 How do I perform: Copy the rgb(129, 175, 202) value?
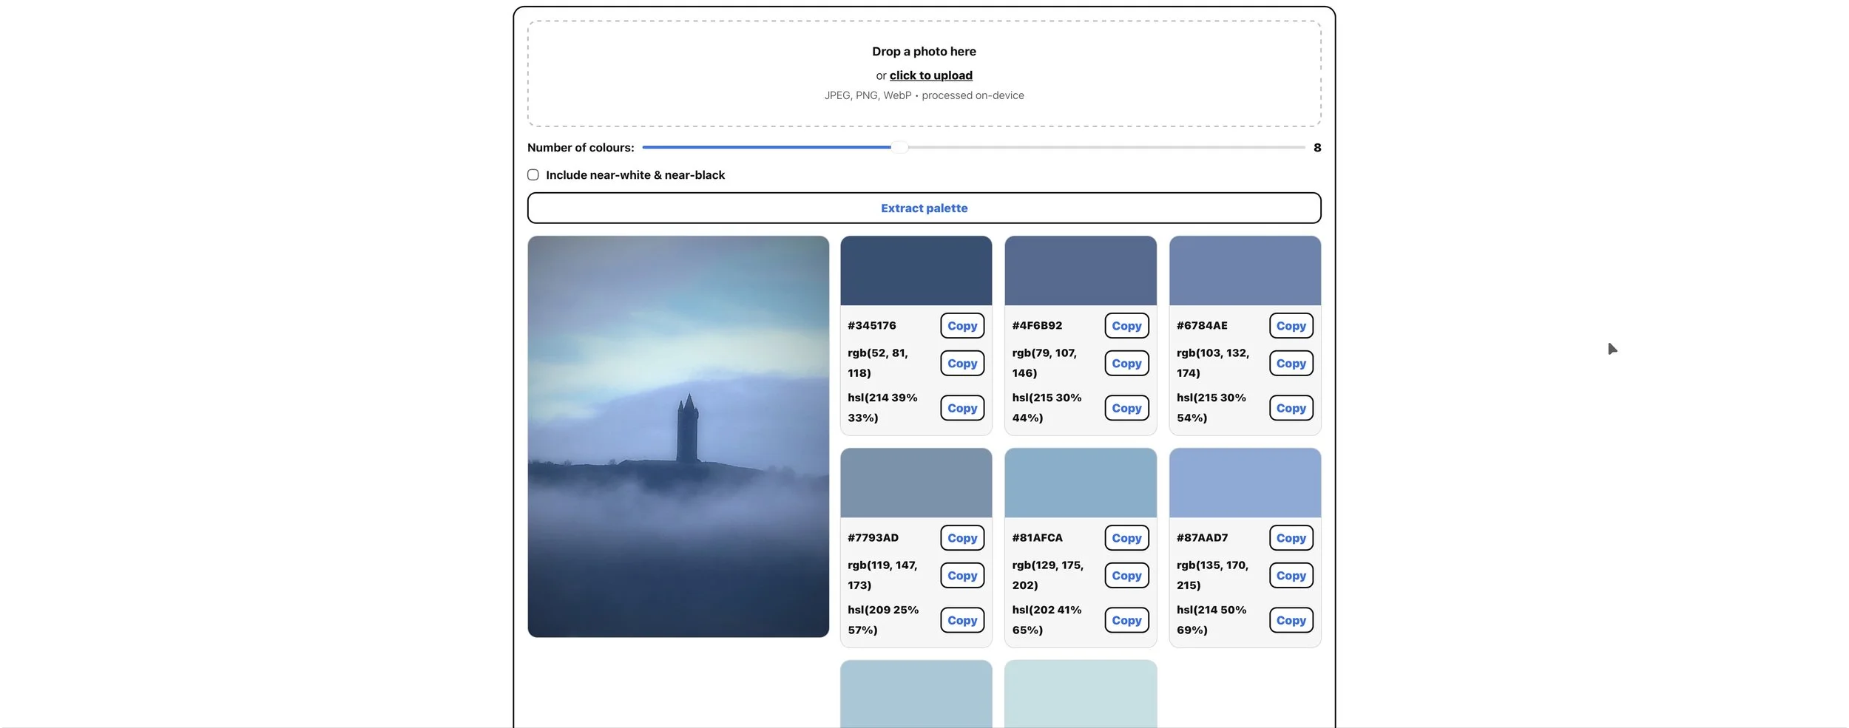pyautogui.click(x=1126, y=576)
